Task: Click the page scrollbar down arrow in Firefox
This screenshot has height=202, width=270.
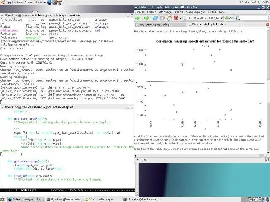Action: (268, 153)
